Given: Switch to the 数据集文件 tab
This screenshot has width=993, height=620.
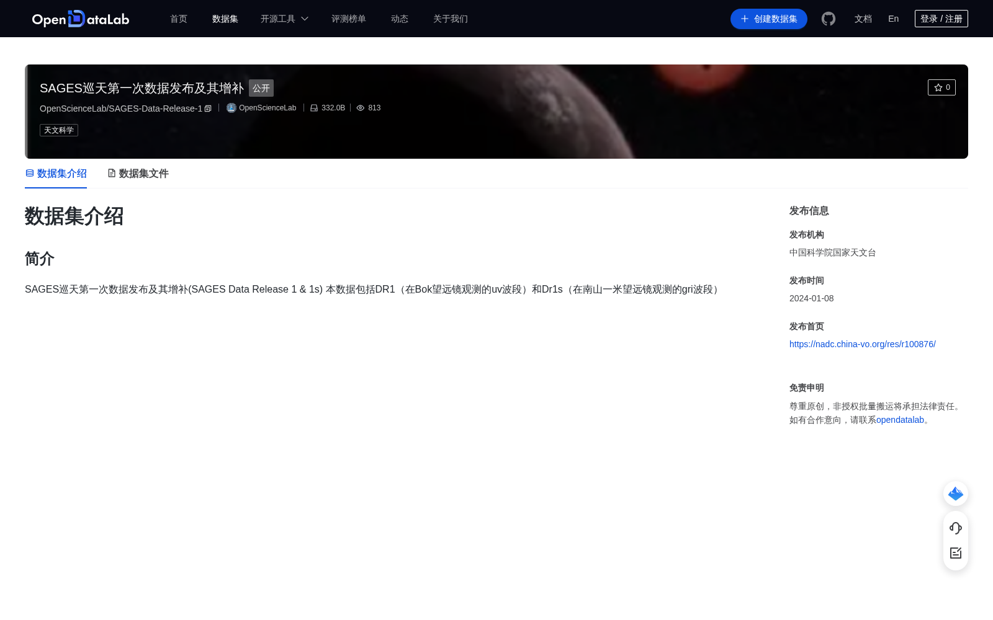Looking at the screenshot, I should [138, 174].
